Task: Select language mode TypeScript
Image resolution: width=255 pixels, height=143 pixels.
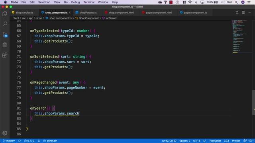Action: tap(215, 141)
